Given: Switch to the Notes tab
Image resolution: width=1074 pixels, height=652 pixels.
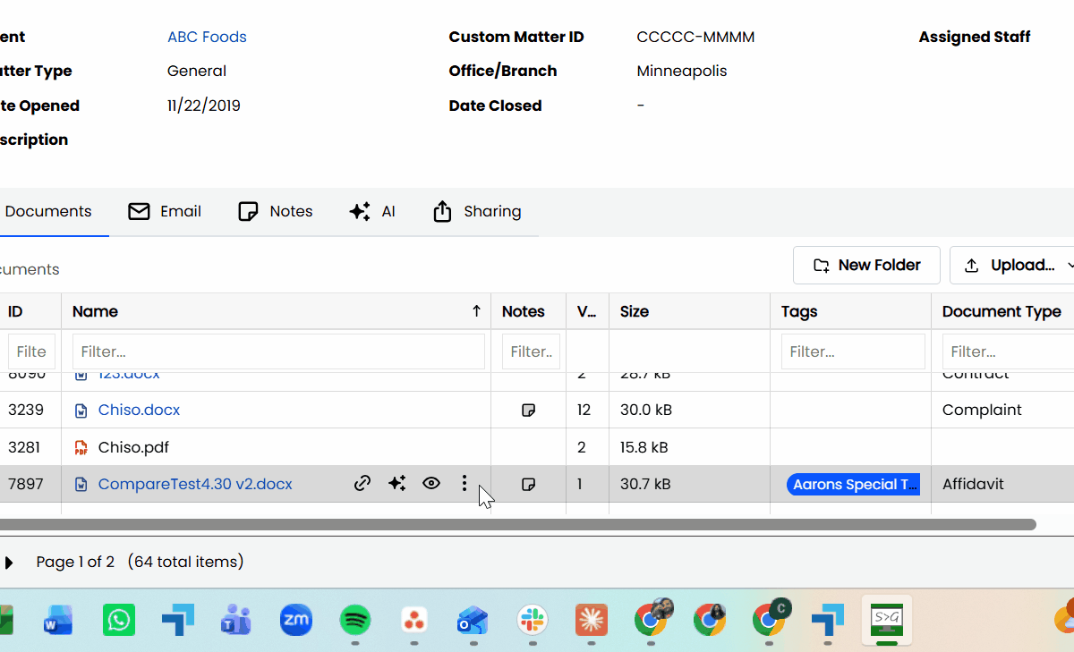Looking at the screenshot, I should click(x=276, y=212).
